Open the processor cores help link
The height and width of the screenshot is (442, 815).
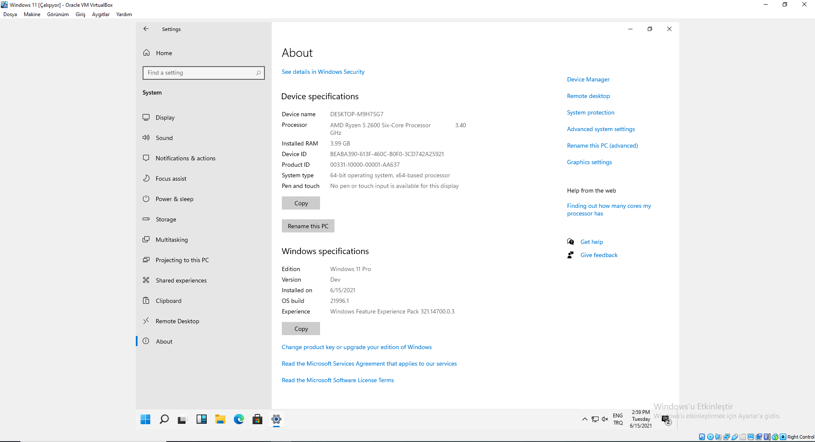[x=609, y=210]
